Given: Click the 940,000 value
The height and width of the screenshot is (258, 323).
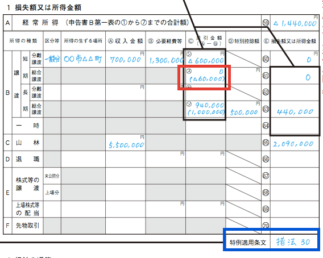Looking at the screenshot, I should tap(209, 105).
